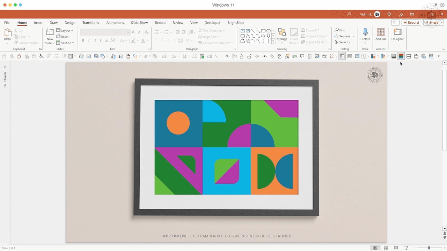Open the Designer pane
Image resolution: width=447 pixels, height=251 pixels.
397,34
